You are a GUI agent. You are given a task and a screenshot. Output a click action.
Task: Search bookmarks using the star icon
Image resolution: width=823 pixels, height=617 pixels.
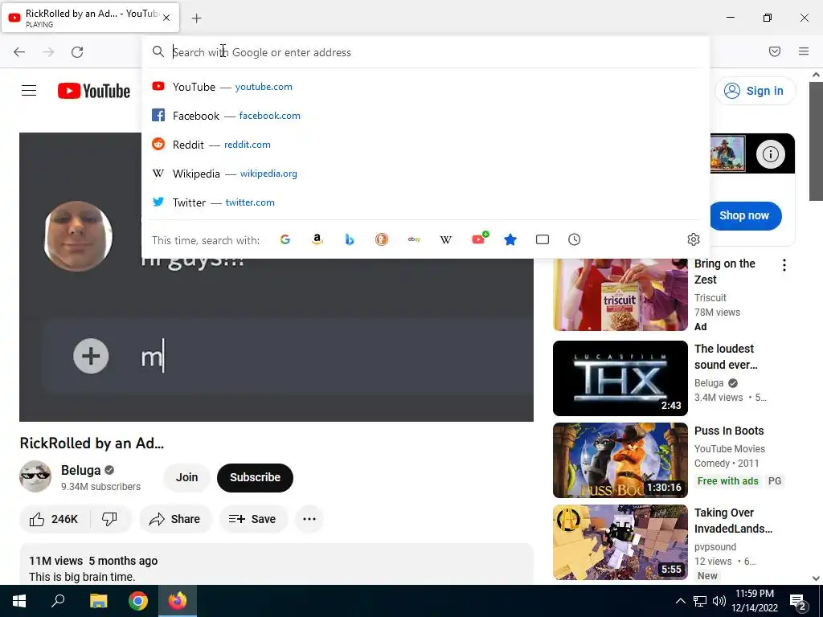[x=510, y=239]
